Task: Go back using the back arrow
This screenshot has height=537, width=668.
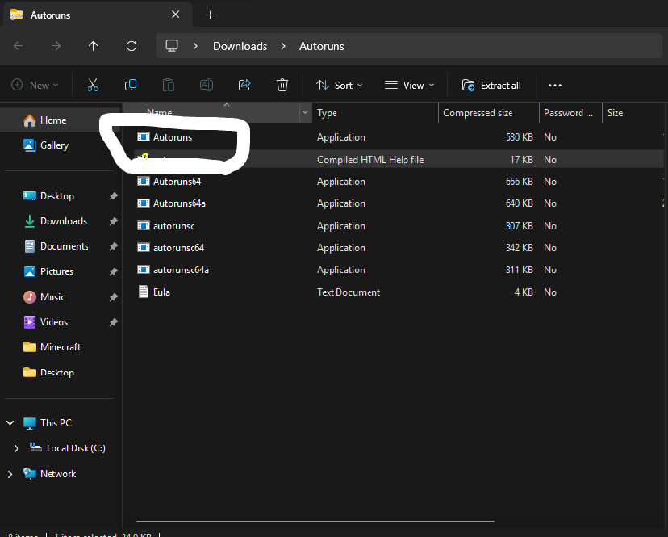Action: (19, 46)
